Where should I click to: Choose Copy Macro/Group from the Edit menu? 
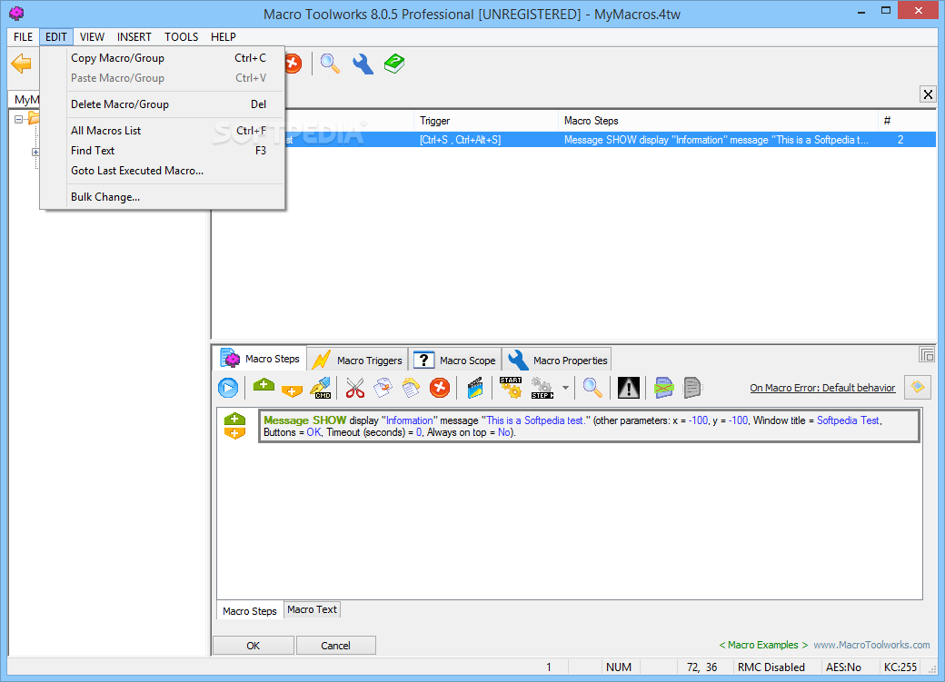(x=163, y=58)
